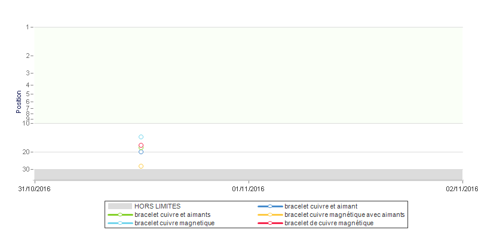This screenshot has width=478, height=239.
Task: Click the red line legend icon
Action: tap(270, 223)
